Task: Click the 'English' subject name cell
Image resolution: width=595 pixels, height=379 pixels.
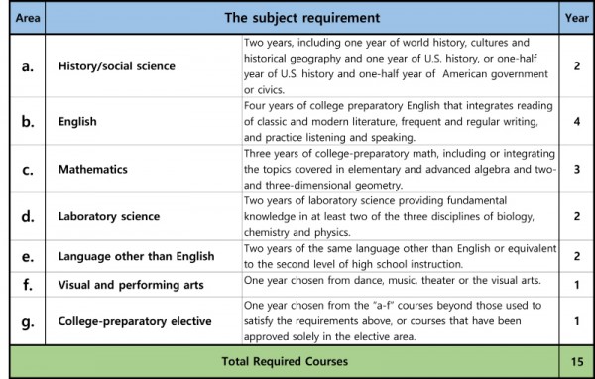Action: point(144,121)
